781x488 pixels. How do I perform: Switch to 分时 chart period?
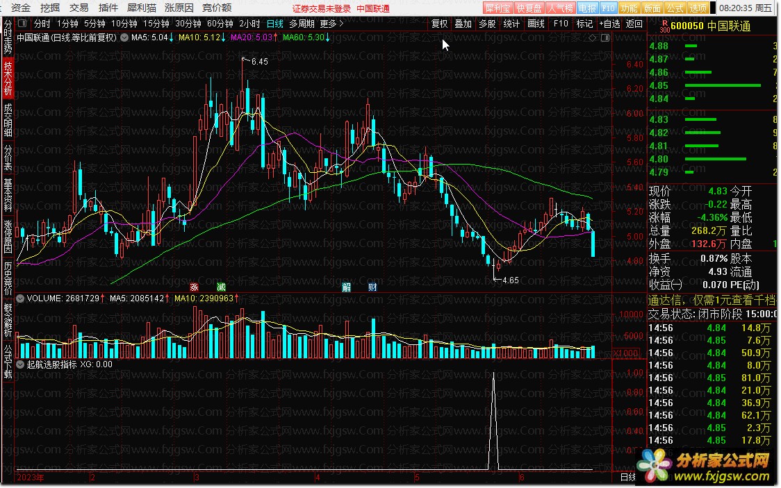(x=42, y=24)
